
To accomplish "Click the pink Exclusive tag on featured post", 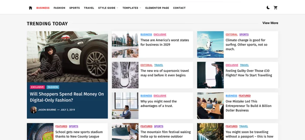I will 37,87.
